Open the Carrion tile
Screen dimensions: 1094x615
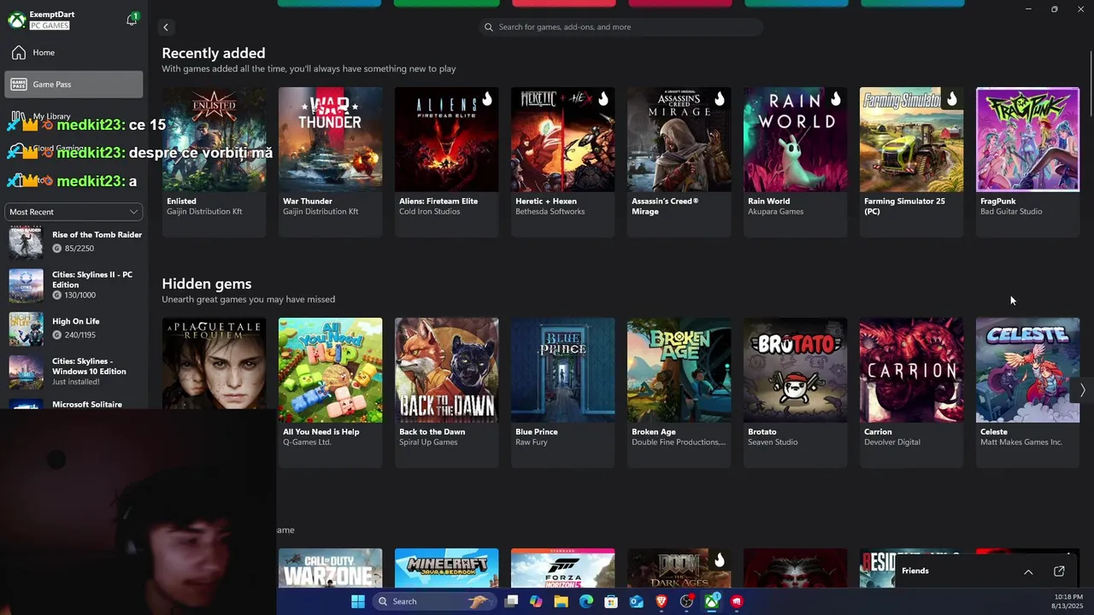click(911, 392)
